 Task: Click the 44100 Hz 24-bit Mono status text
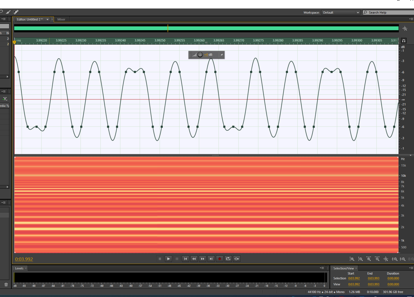(x=326, y=292)
